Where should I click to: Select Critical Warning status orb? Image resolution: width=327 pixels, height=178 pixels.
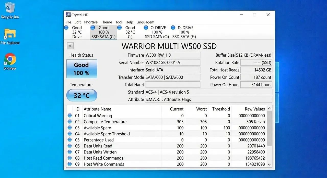[69, 116]
